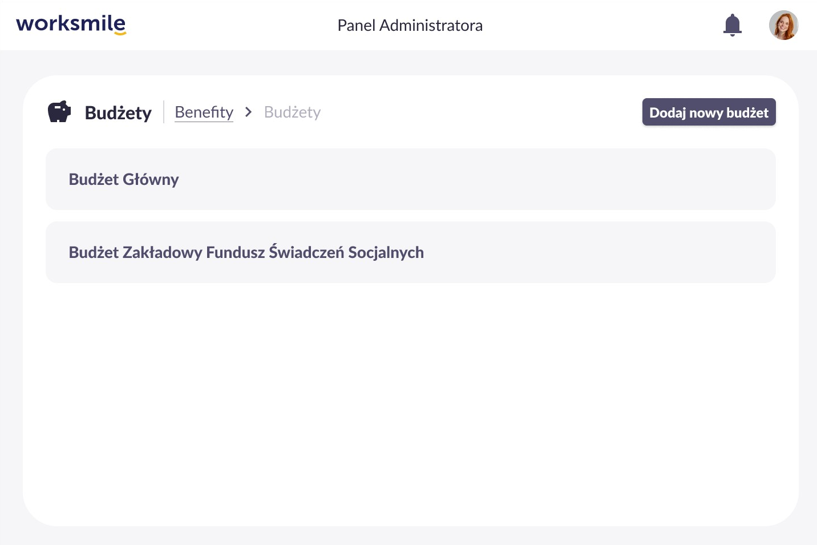Click the Panel Administratora header title
This screenshot has height=545, width=817.
[410, 25]
